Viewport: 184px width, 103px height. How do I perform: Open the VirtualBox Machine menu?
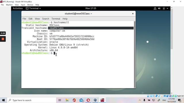(x=9, y=5)
